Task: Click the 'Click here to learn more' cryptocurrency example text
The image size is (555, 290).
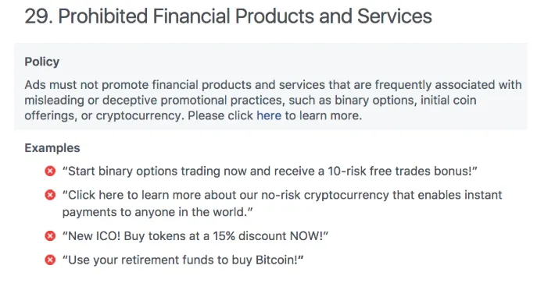Action: pos(282,203)
